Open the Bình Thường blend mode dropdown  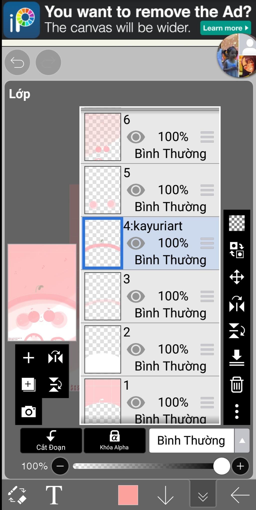click(191, 441)
